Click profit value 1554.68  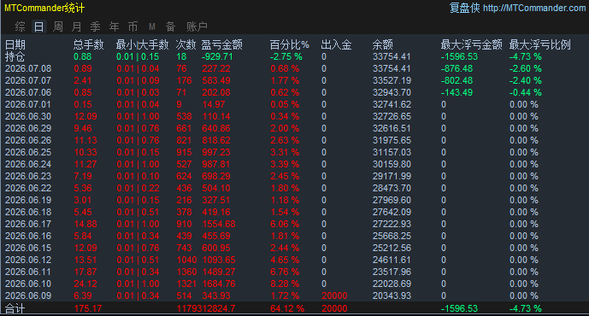coord(219,224)
